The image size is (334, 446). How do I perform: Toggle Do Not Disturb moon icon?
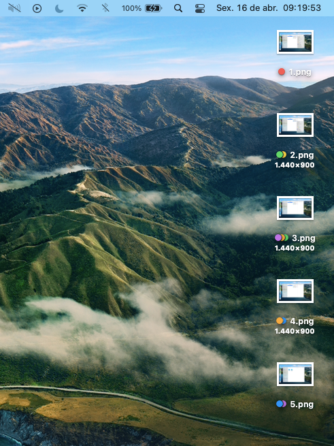tap(59, 8)
